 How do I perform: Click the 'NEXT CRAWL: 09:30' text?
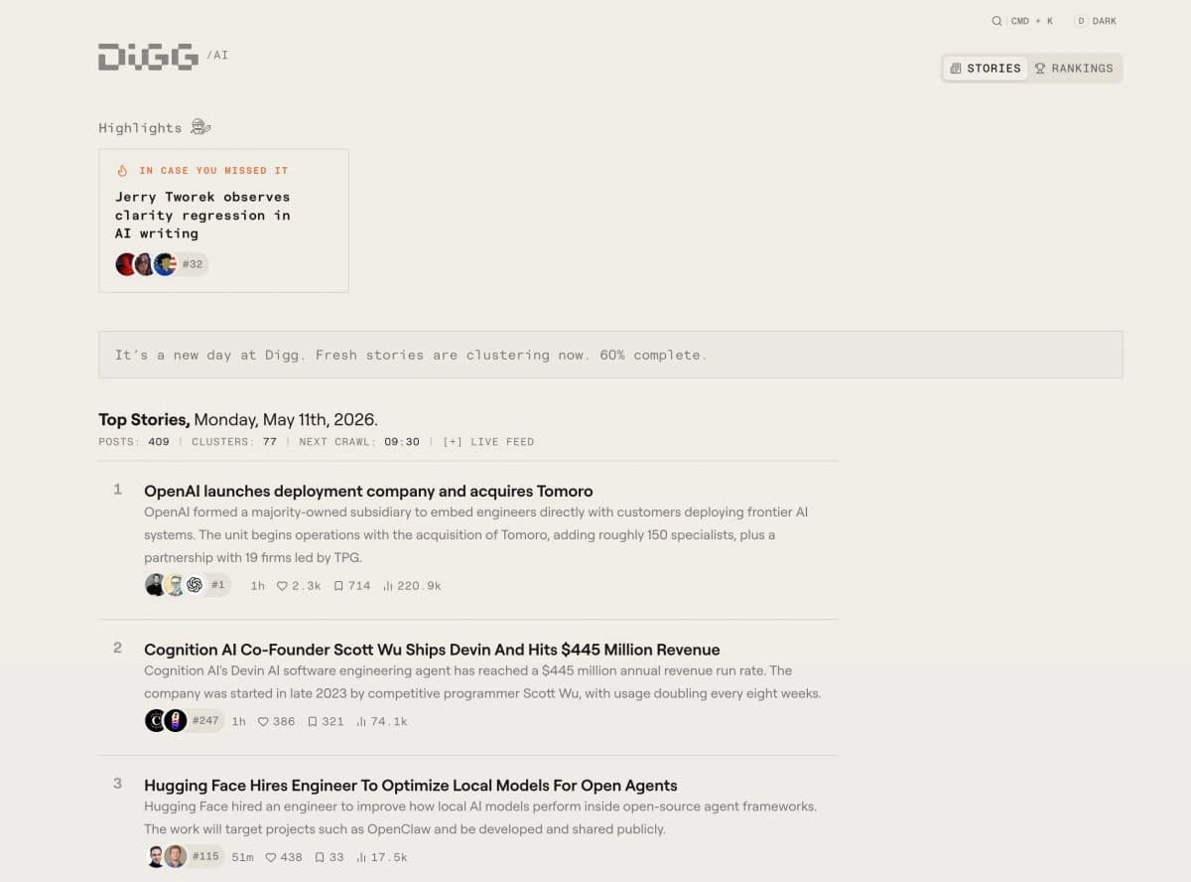pos(359,442)
